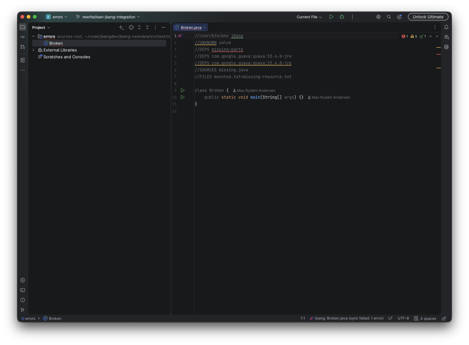Open the AI chat tool window on right
469x345 pixels.
point(446,37)
